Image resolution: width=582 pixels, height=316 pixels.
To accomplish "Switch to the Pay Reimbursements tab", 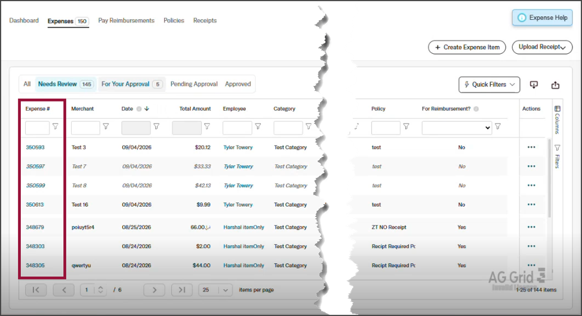I will coord(126,20).
